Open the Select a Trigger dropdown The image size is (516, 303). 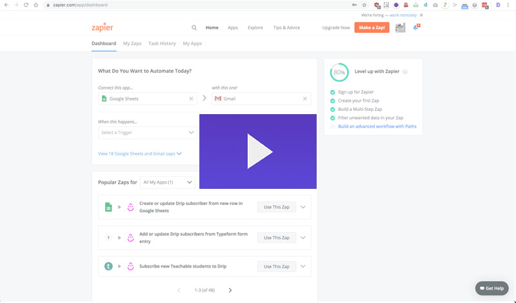(148, 133)
